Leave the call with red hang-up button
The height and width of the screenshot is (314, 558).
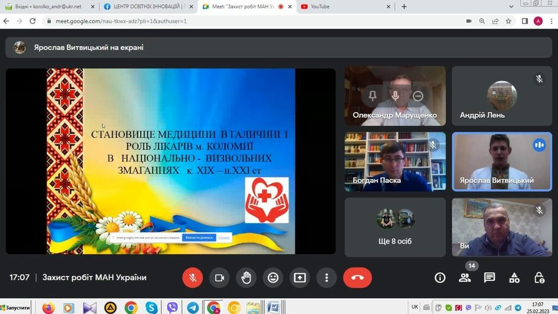[x=357, y=277]
